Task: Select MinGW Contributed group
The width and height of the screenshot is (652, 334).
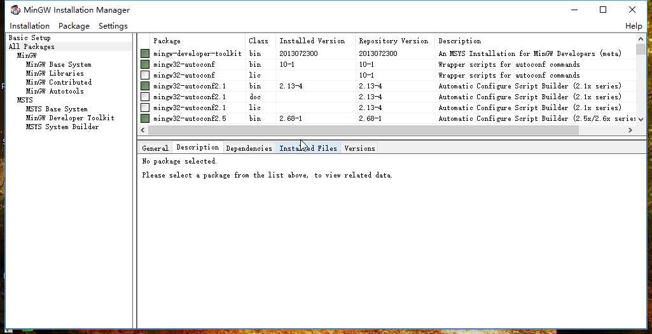Action: point(59,82)
